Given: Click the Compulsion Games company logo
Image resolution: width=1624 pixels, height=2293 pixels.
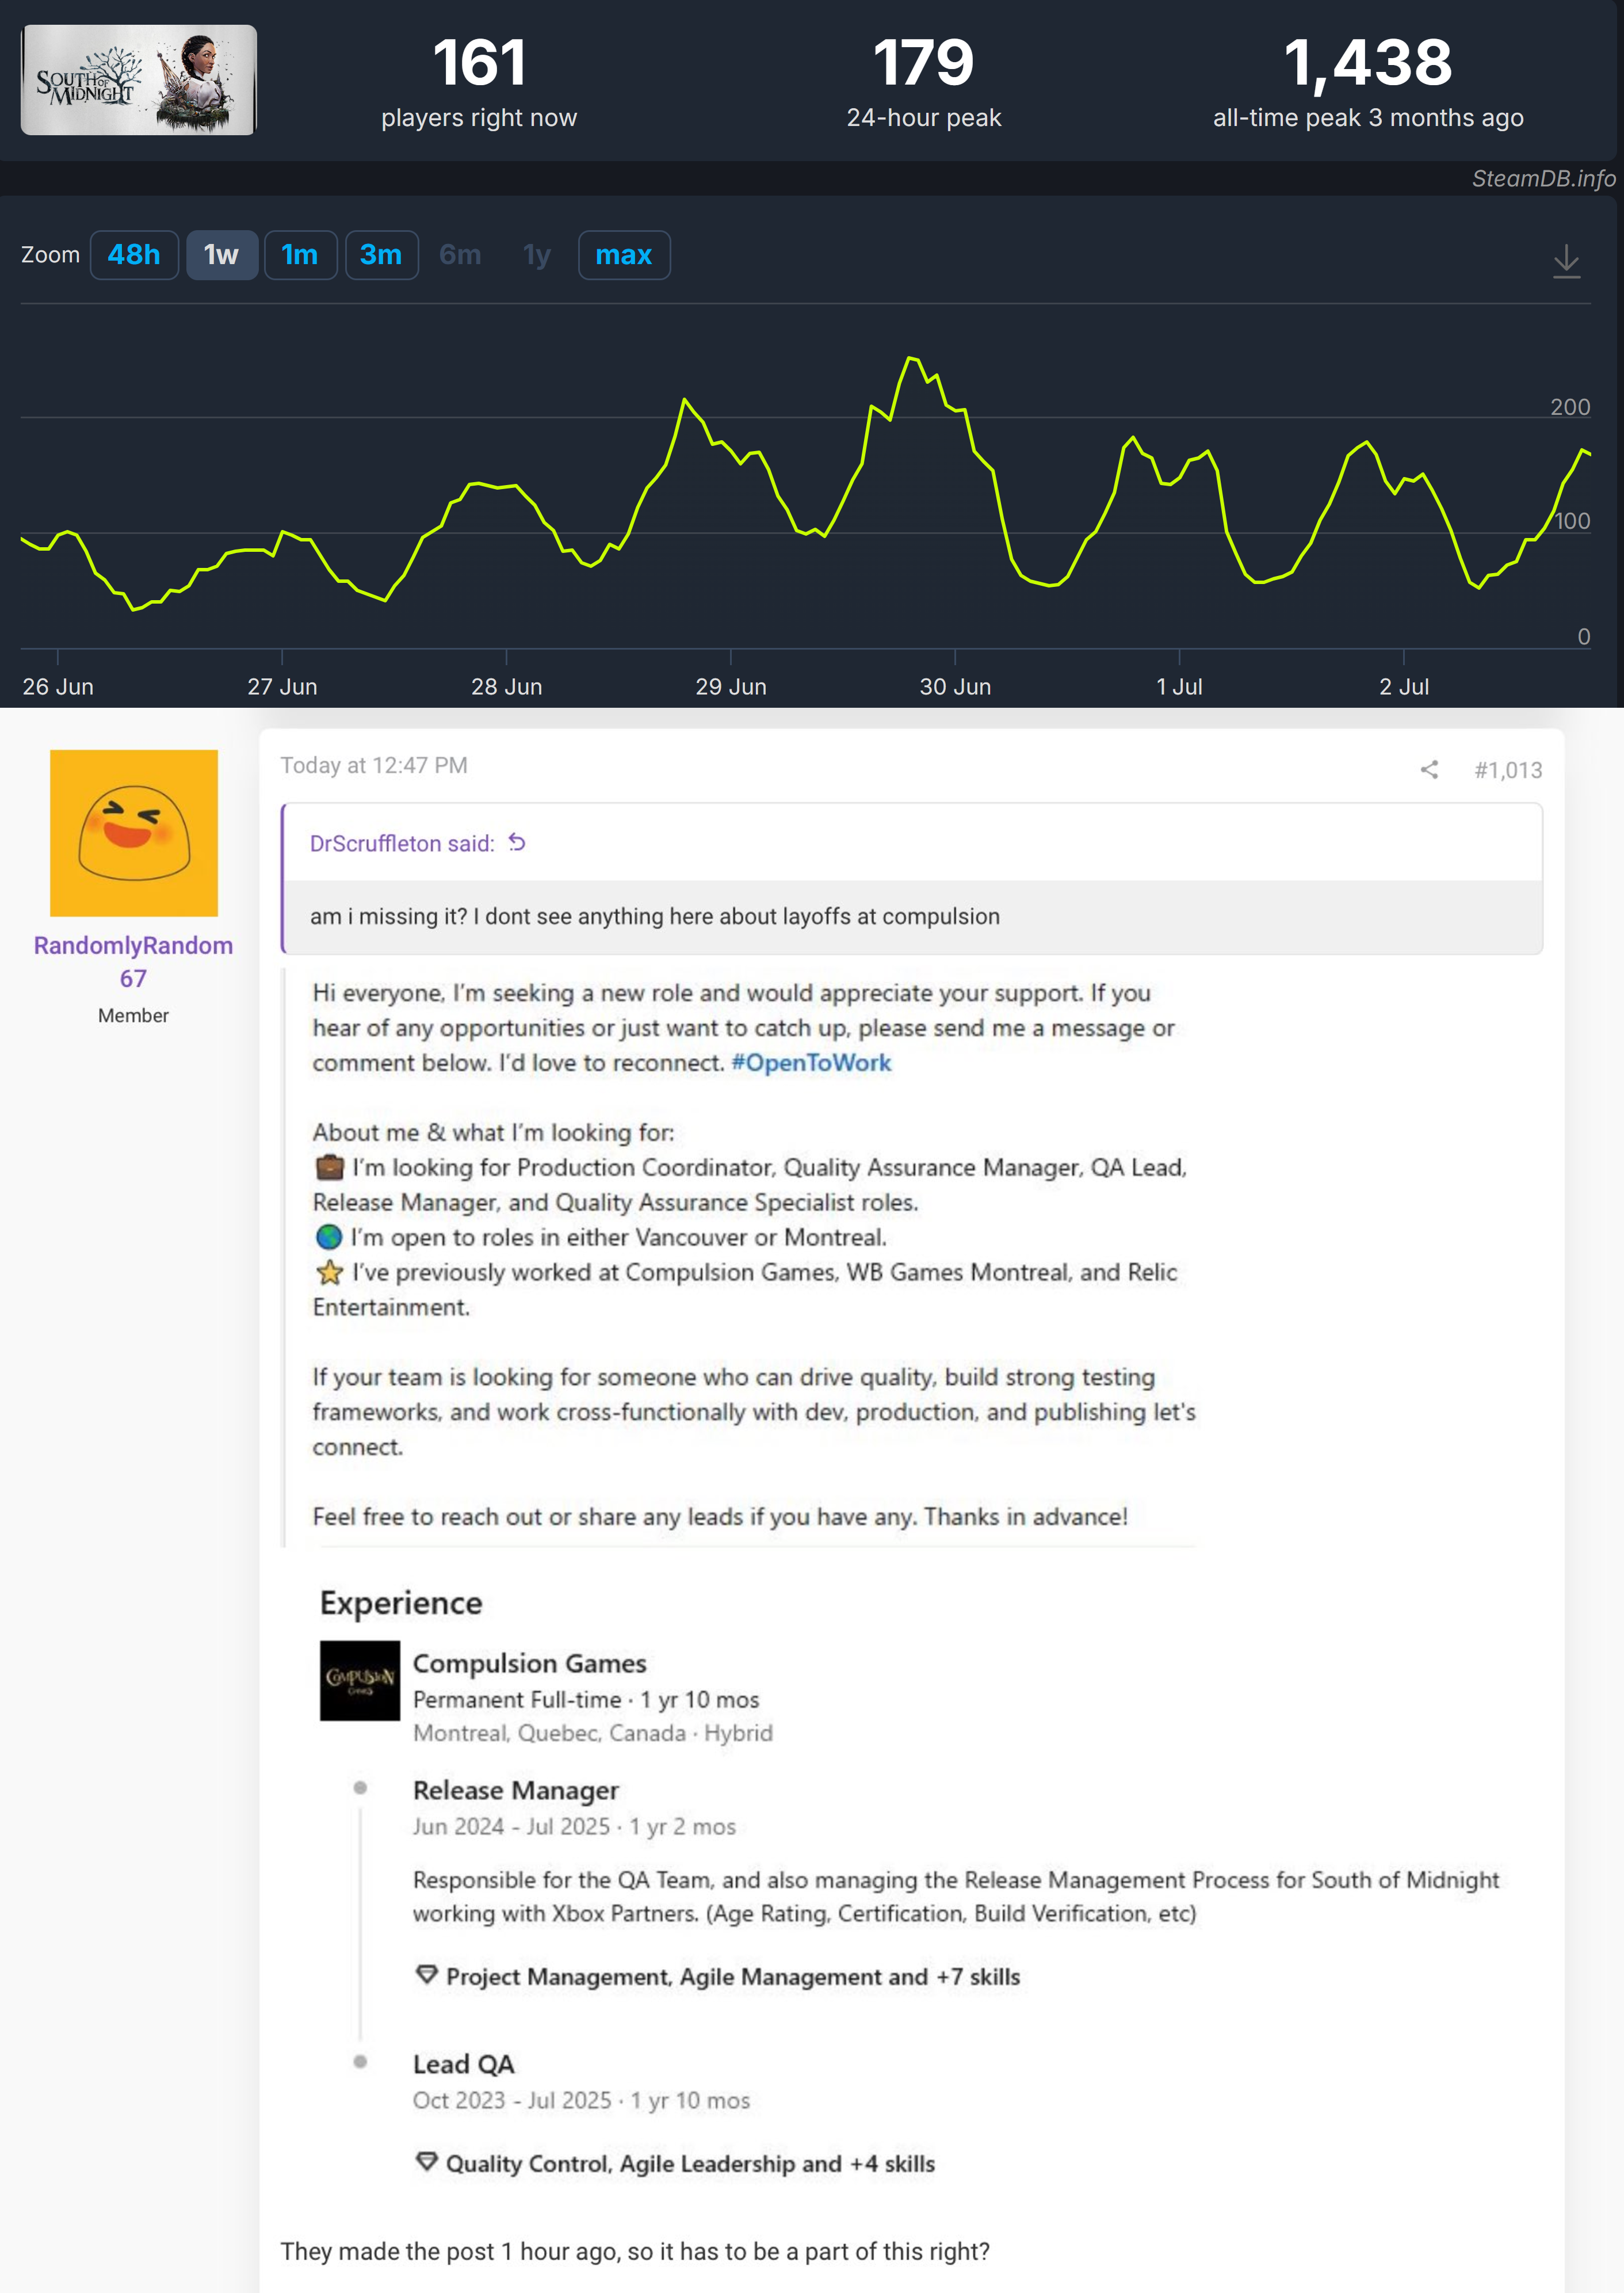Looking at the screenshot, I should pyautogui.click(x=360, y=1680).
